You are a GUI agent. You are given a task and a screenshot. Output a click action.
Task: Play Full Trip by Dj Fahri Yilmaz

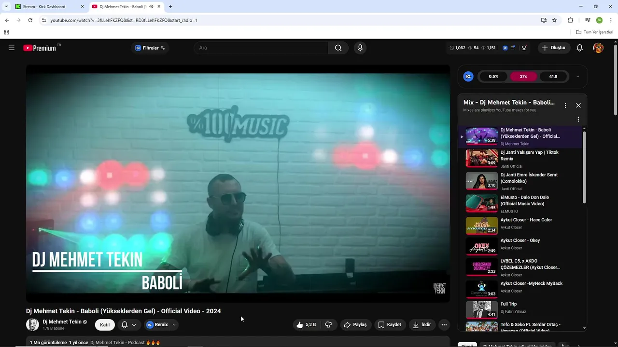pyautogui.click(x=520, y=310)
